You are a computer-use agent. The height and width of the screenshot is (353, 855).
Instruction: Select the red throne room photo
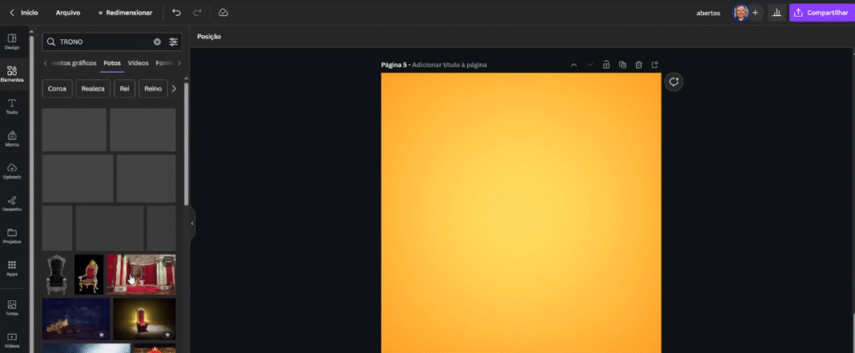[141, 274]
